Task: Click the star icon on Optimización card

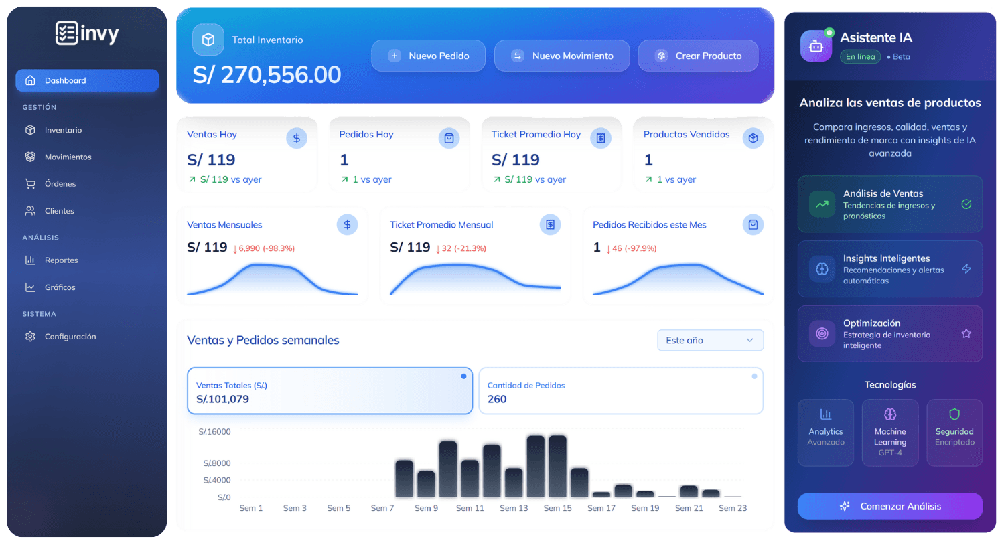Action: tap(966, 333)
